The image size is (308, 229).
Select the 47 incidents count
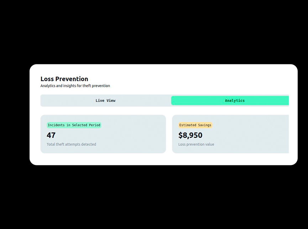pos(51,135)
